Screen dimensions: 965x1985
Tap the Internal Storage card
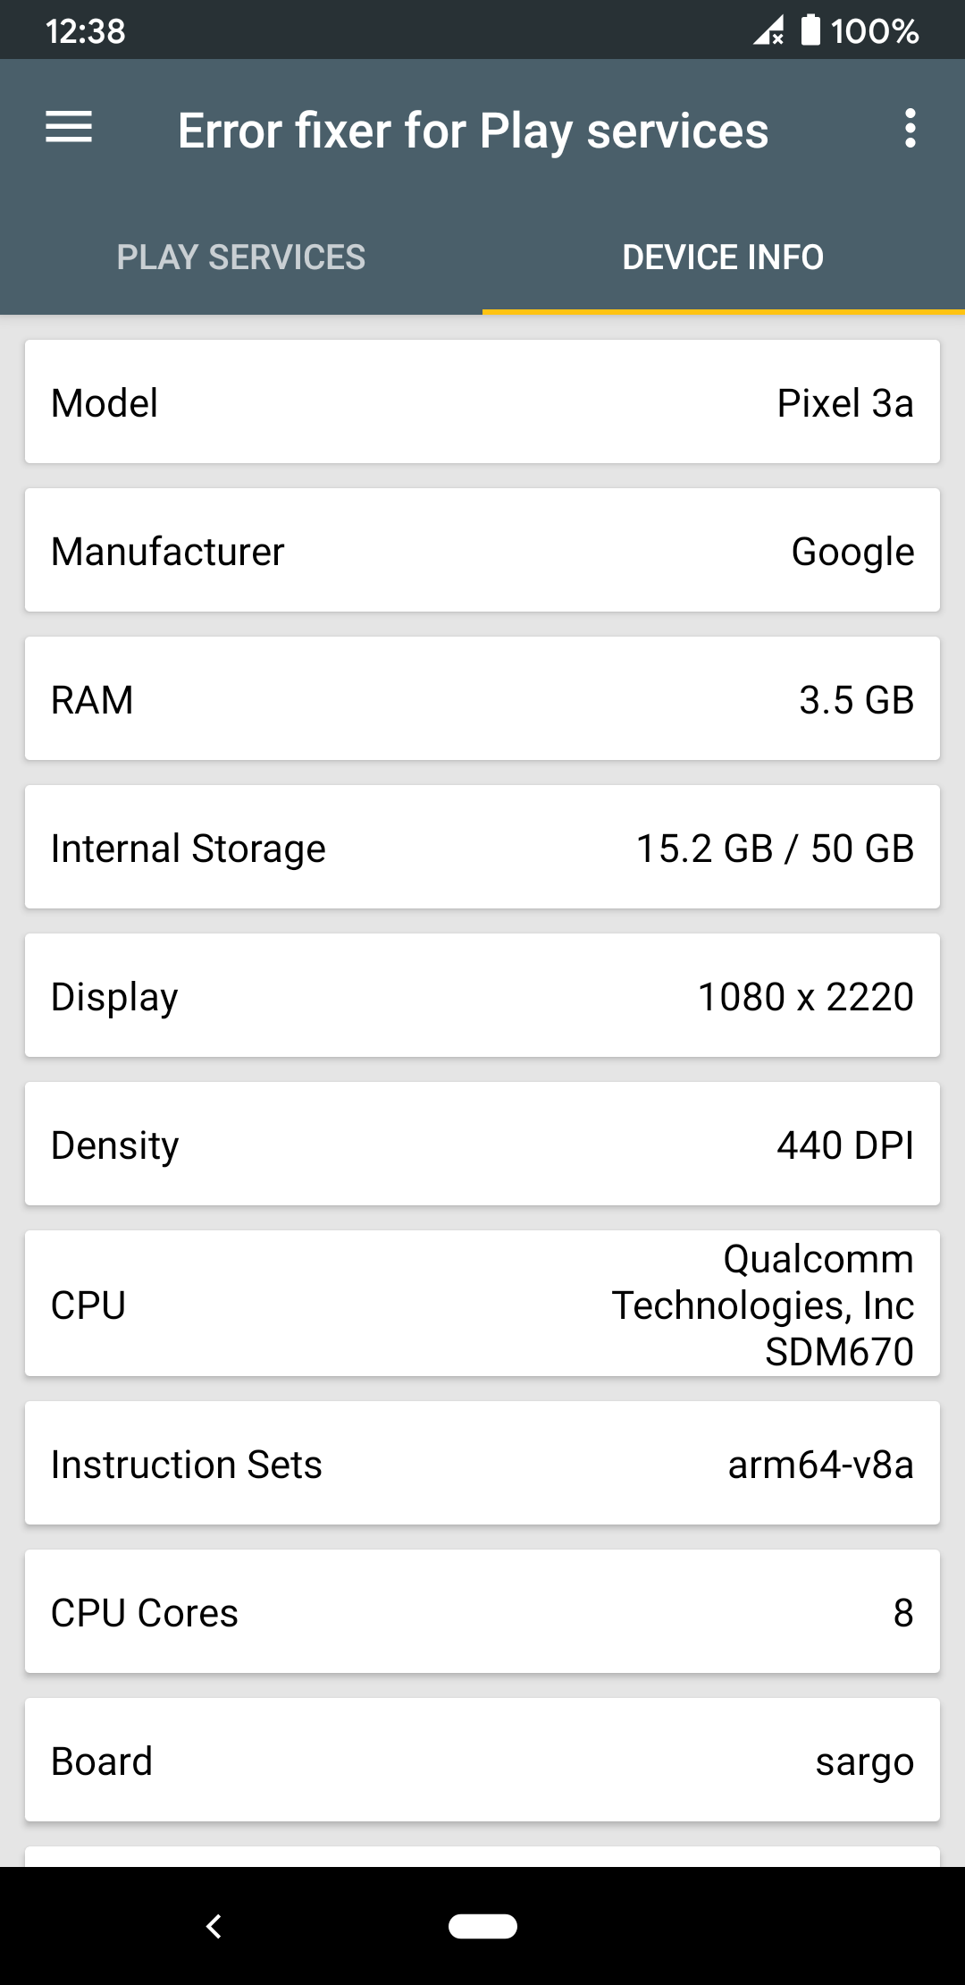(x=482, y=847)
